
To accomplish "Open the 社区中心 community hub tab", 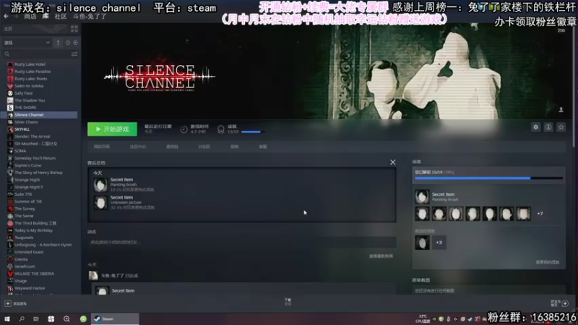I will 138,147.
